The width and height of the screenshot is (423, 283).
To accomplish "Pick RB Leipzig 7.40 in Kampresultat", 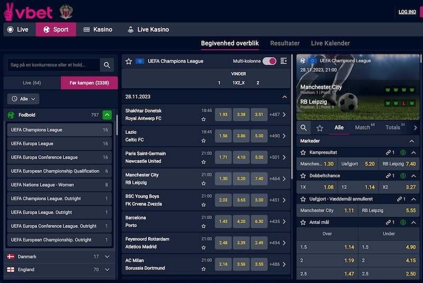I will (399, 164).
